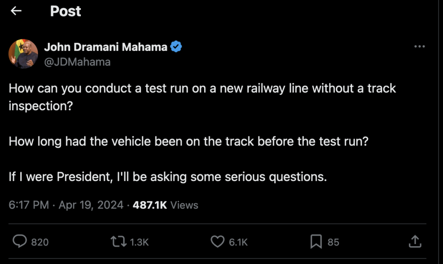This screenshot has height=264, width=443.
Task: Open the three-dot more options menu
Action: point(419,47)
